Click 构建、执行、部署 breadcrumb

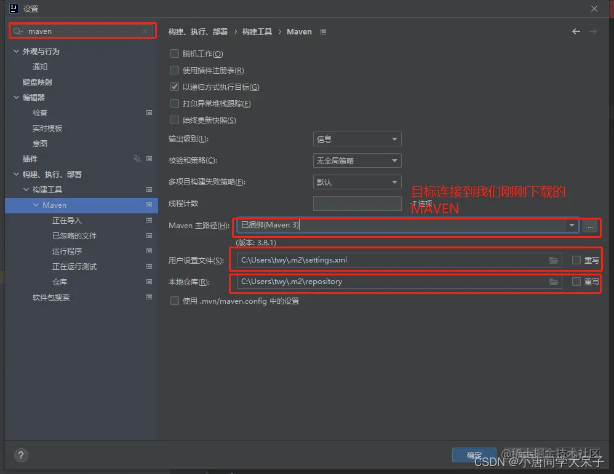pos(198,32)
